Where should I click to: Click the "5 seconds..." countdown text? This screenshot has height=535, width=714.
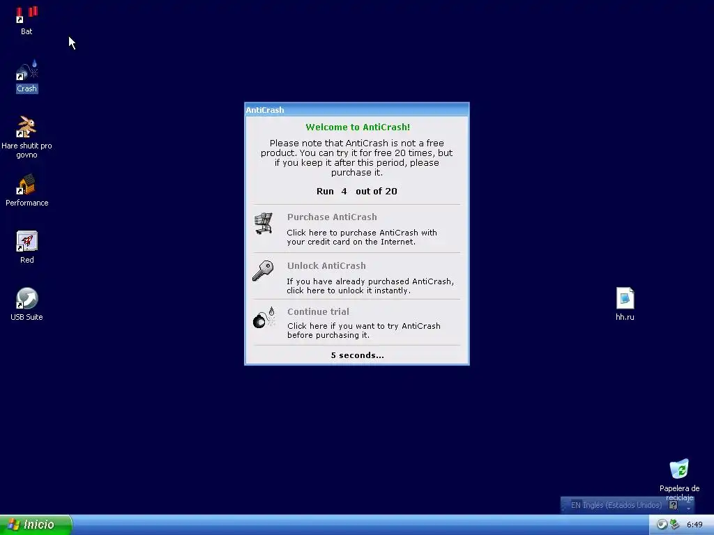358,355
